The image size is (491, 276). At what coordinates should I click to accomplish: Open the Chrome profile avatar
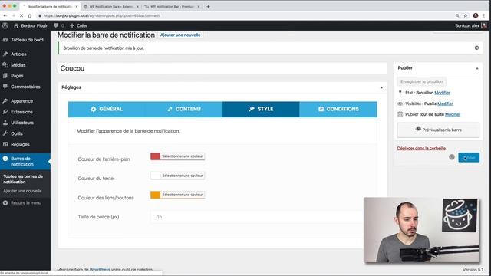coord(476,15)
